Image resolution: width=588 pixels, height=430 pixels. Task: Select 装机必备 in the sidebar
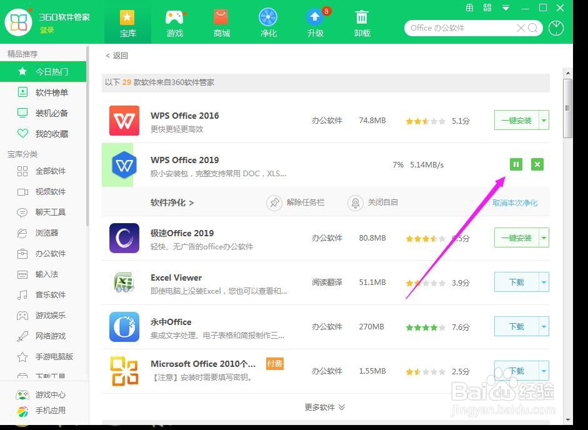(x=43, y=113)
